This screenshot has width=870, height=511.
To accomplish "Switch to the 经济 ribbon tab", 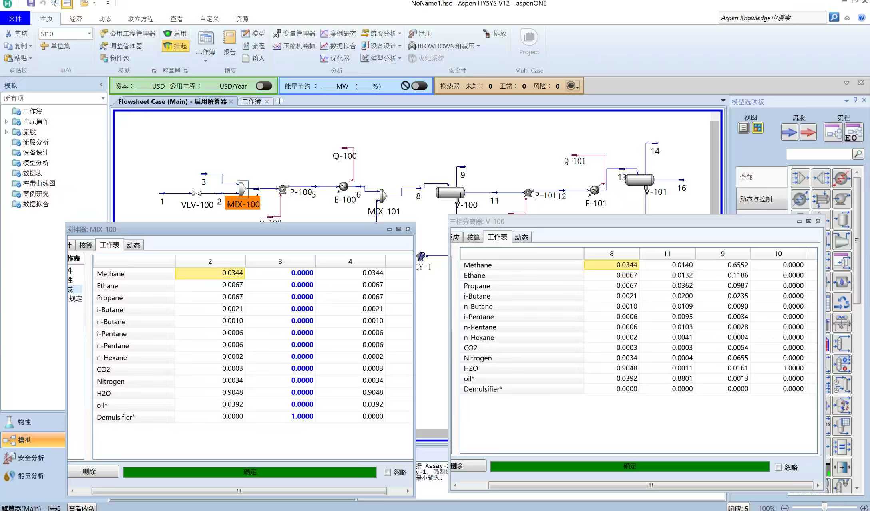I will point(76,19).
